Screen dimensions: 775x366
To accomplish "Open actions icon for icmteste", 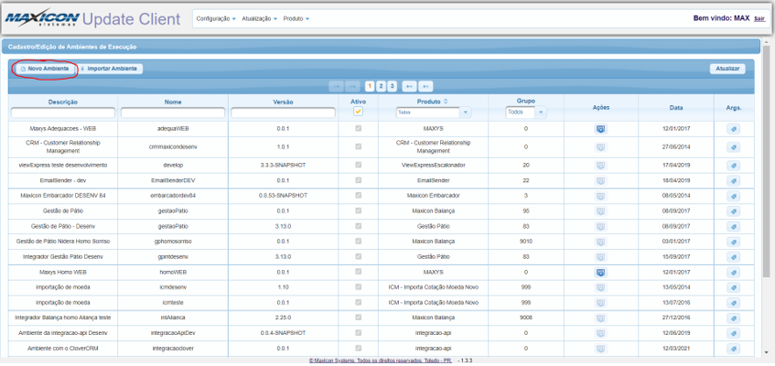I will tap(600, 302).
